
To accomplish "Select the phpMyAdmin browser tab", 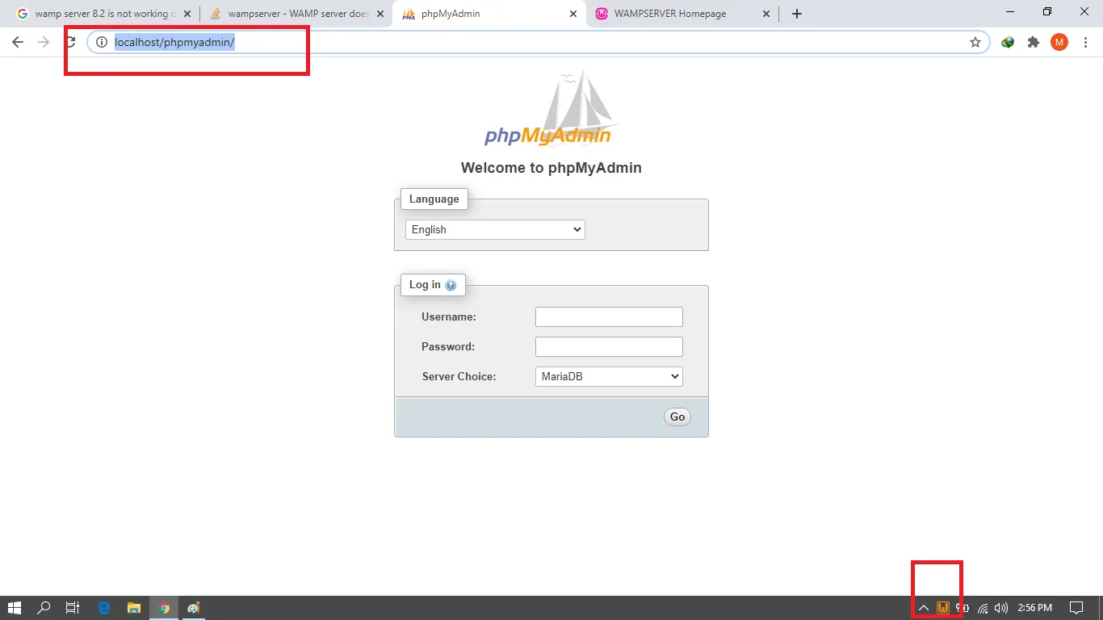I will coord(489,14).
